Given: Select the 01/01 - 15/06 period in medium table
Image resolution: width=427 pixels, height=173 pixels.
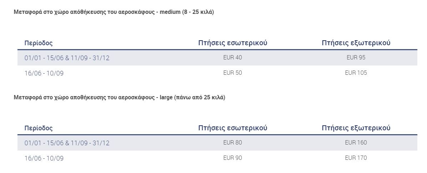Looking at the screenshot, I should [x=67, y=58].
